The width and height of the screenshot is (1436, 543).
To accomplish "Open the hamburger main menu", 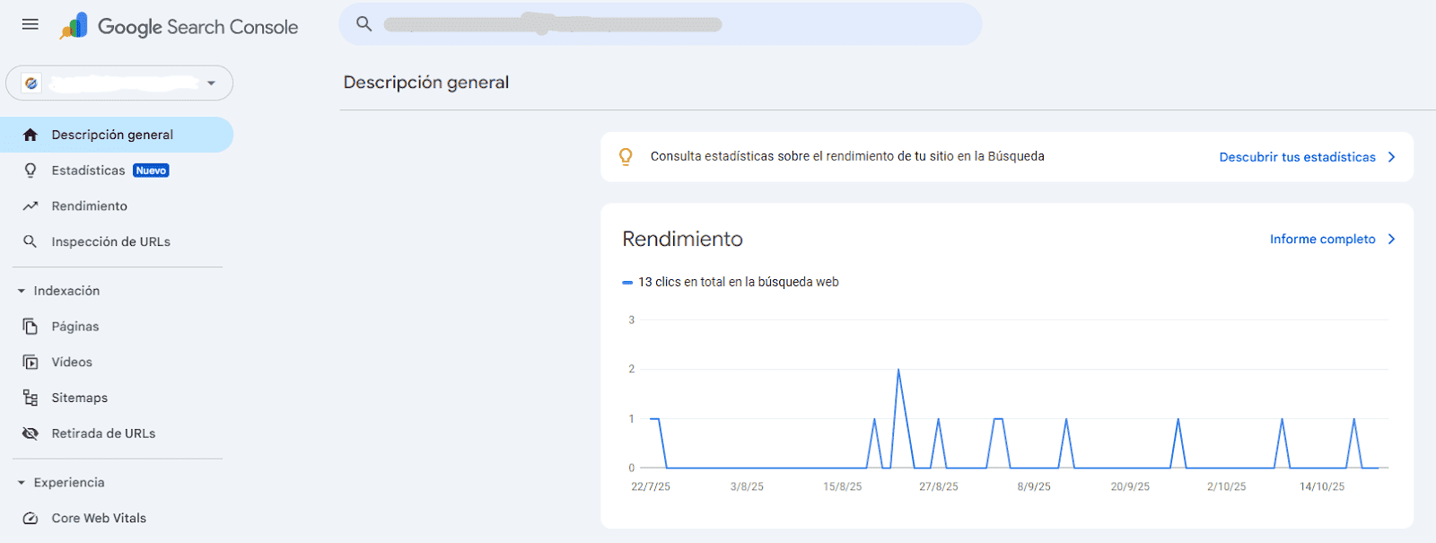I will 31,24.
